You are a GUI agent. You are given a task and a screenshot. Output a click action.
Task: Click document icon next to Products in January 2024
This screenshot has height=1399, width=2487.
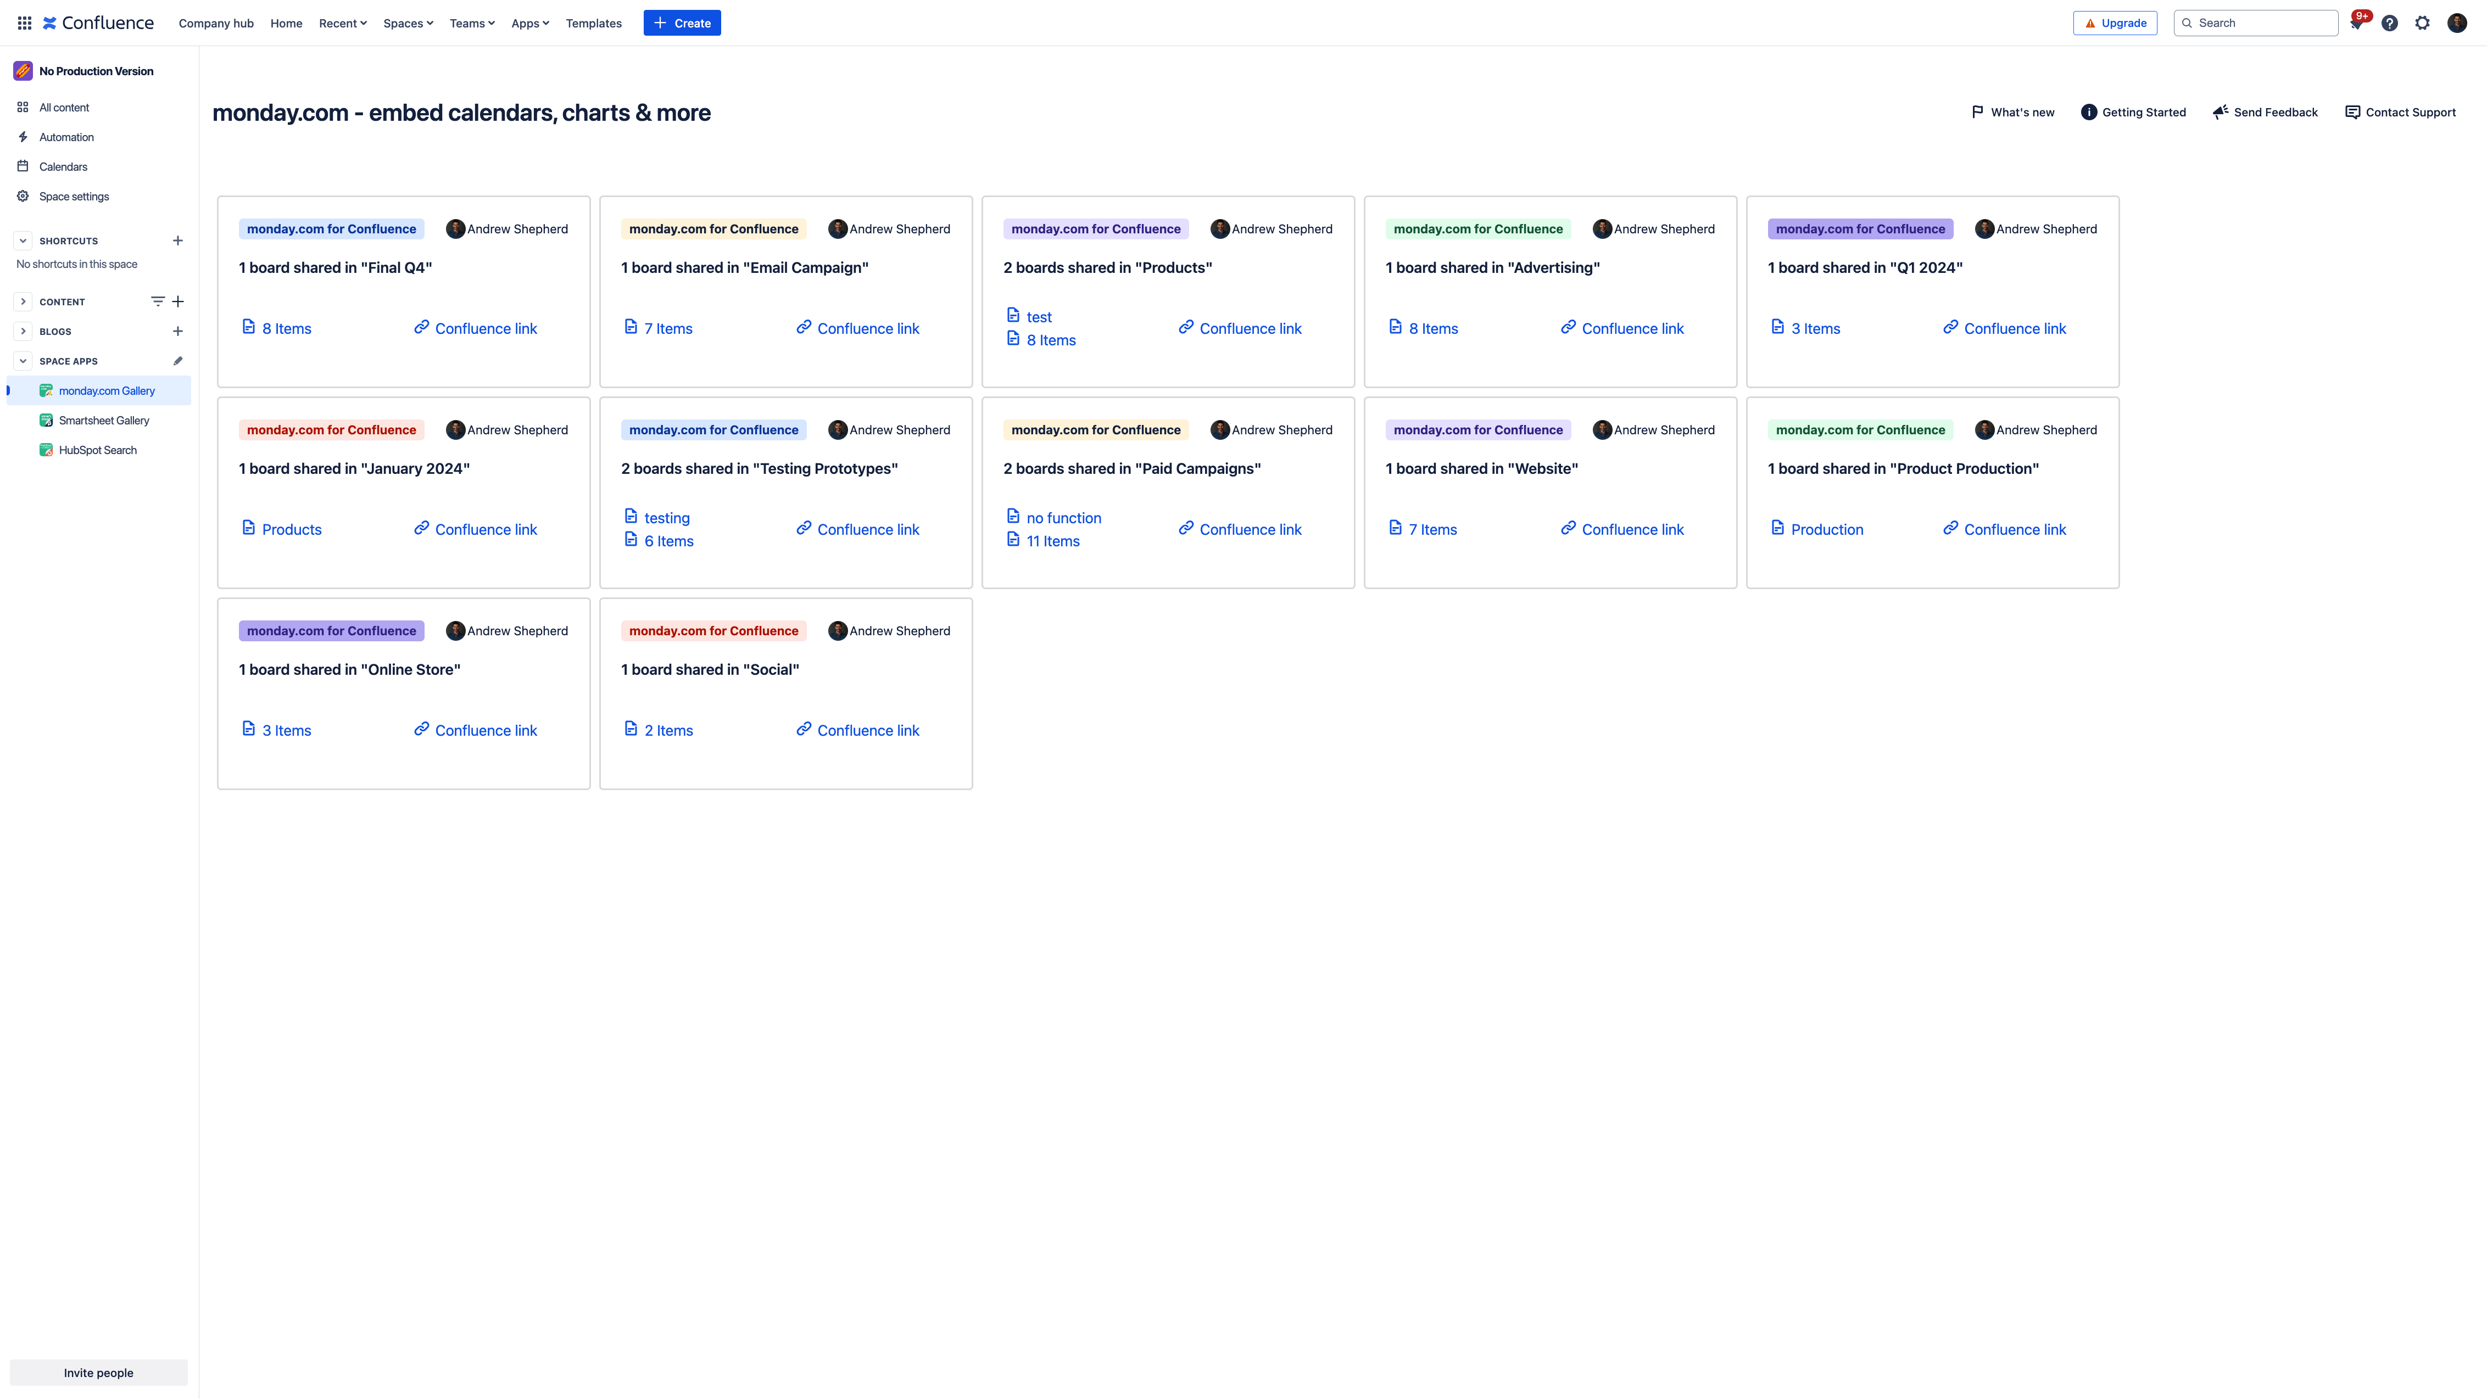click(x=248, y=528)
